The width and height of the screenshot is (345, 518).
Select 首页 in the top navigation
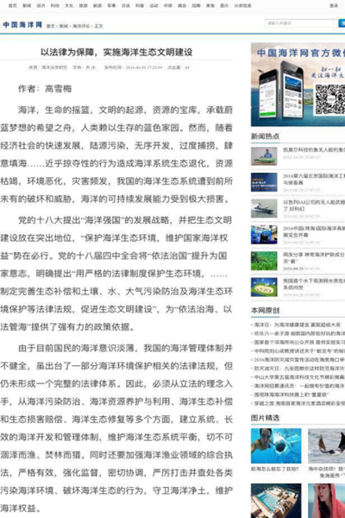coord(13,6)
